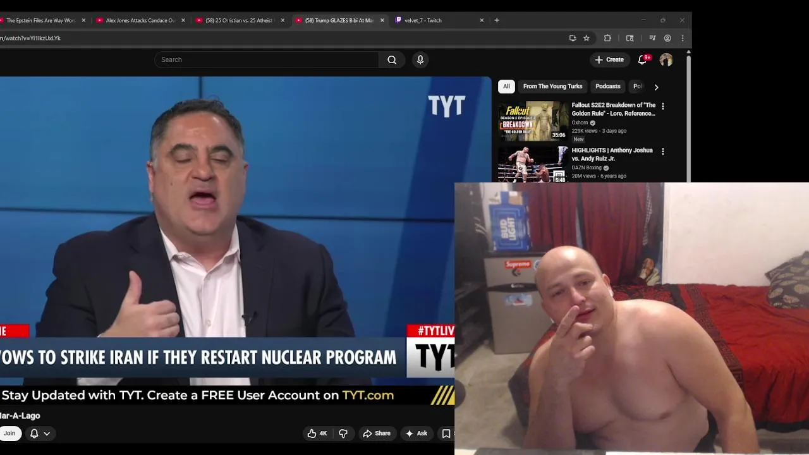Open the boxing highlights thumbnail
809x455 pixels.
(x=533, y=164)
